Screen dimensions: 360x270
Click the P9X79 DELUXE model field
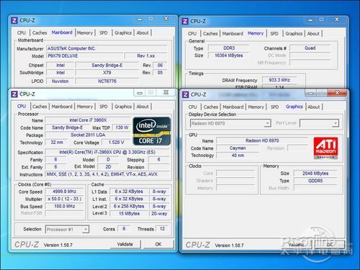(x=85, y=56)
